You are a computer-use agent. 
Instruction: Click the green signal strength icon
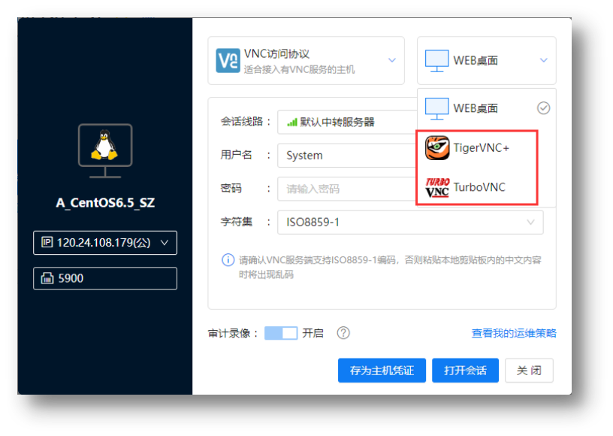point(292,122)
